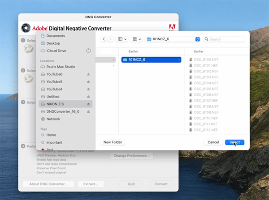Click the iCloud Drive cloud icon
Image resolution: width=269 pixels, height=200 pixels.
(x=43, y=51)
